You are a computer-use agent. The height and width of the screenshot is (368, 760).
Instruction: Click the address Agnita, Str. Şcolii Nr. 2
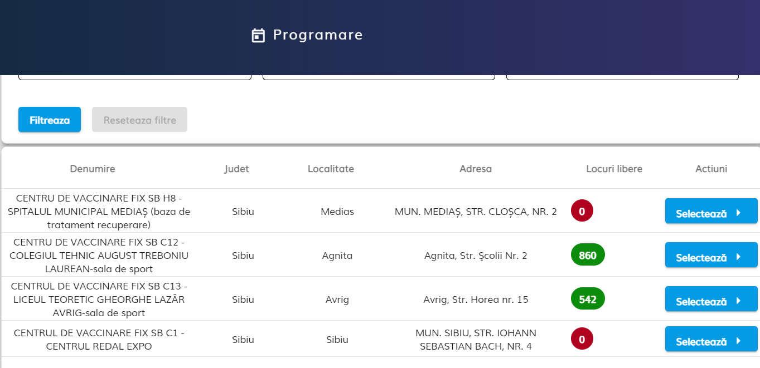pyautogui.click(x=476, y=256)
